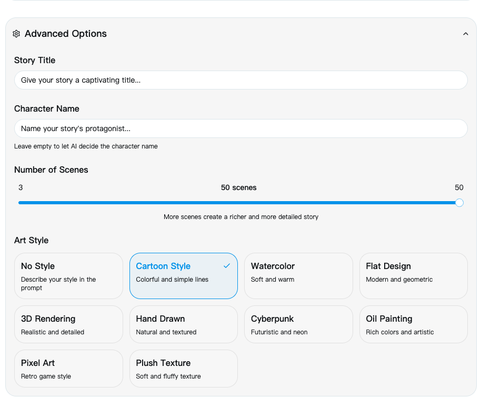Select Flat Design art style
Viewport: 481px width, 407px height.
(x=413, y=276)
